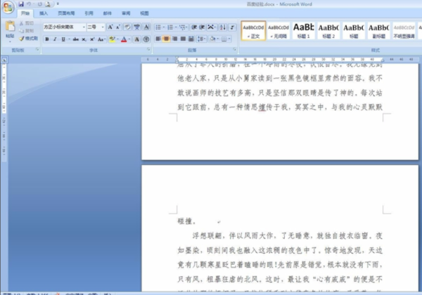This screenshot has width=422, height=295.
Task: Click the Clear Formatting eraser icon
Action: tap(127, 27)
